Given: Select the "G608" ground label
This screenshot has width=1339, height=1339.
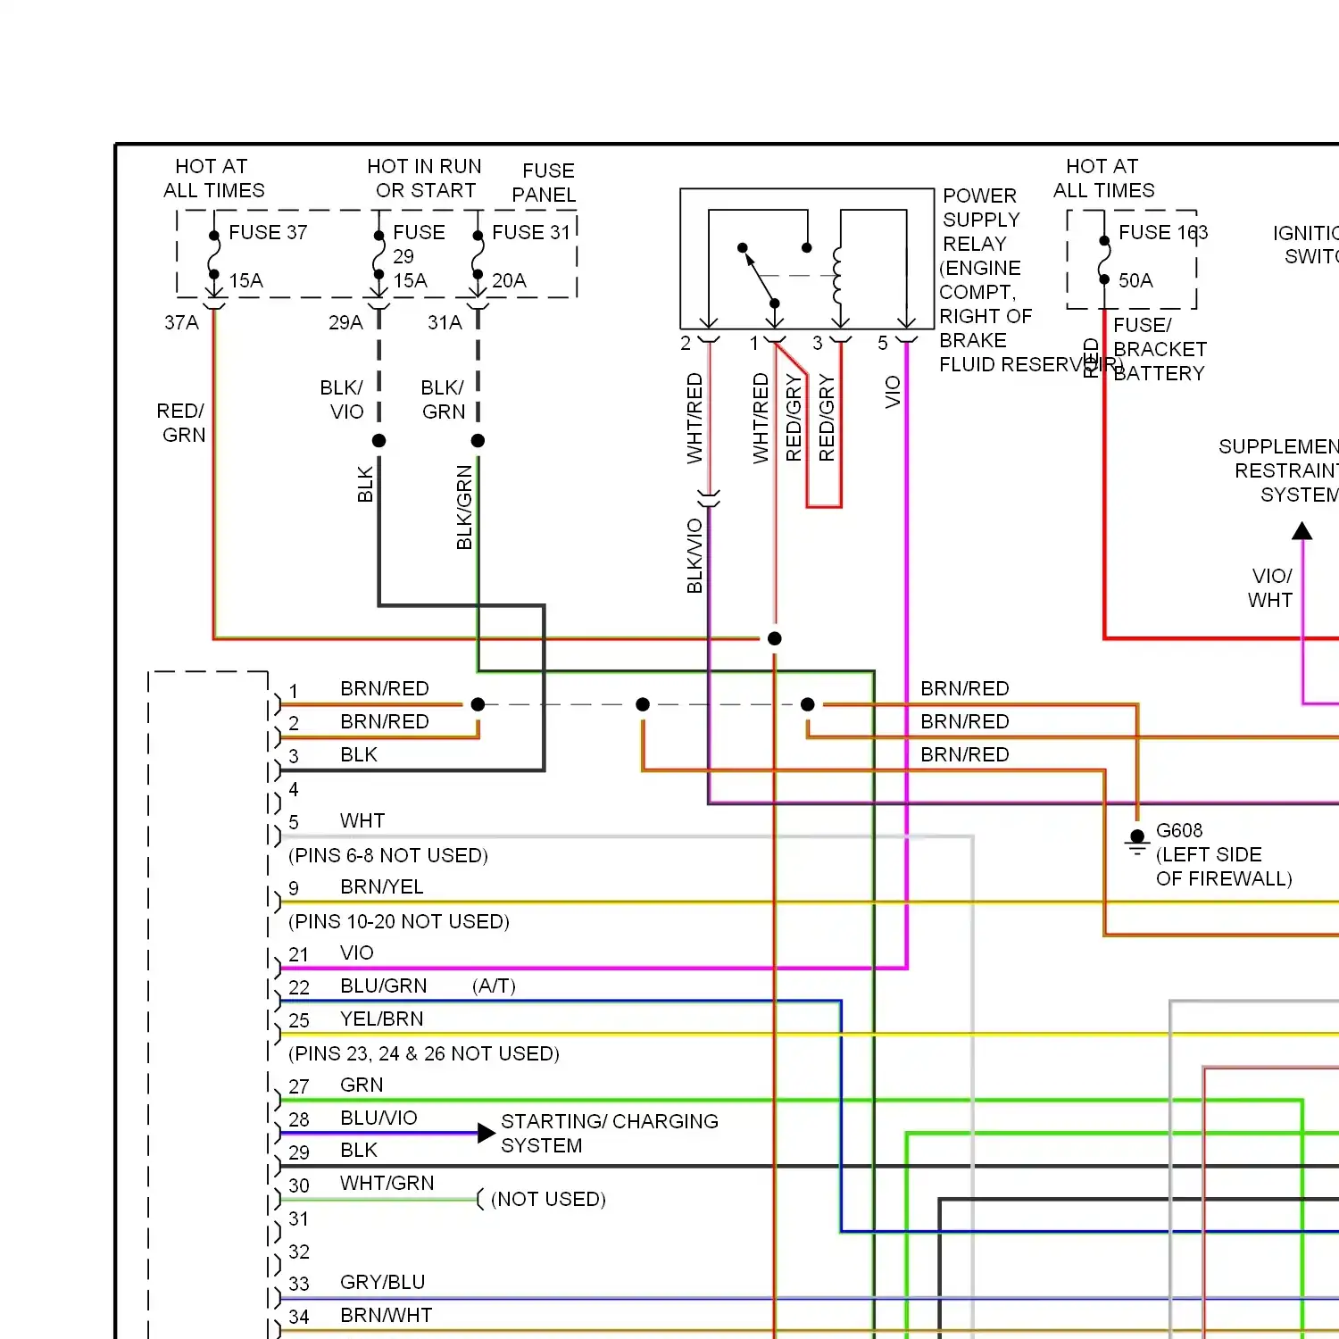Looking at the screenshot, I should [x=1179, y=831].
